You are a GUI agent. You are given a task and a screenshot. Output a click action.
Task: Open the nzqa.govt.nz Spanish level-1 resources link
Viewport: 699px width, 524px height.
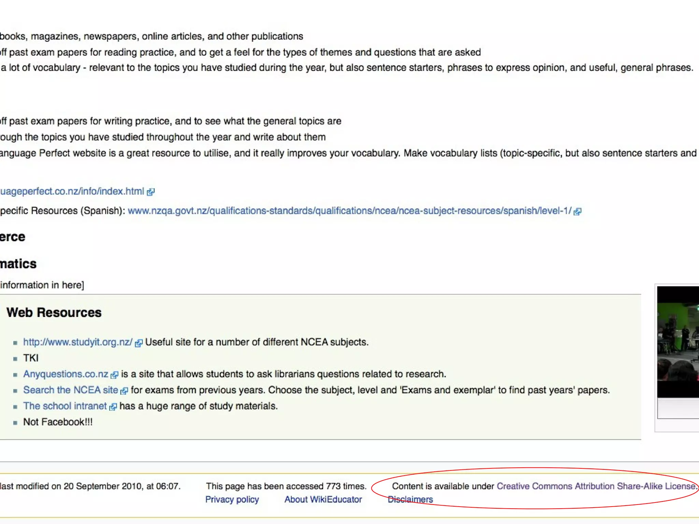pyautogui.click(x=349, y=211)
